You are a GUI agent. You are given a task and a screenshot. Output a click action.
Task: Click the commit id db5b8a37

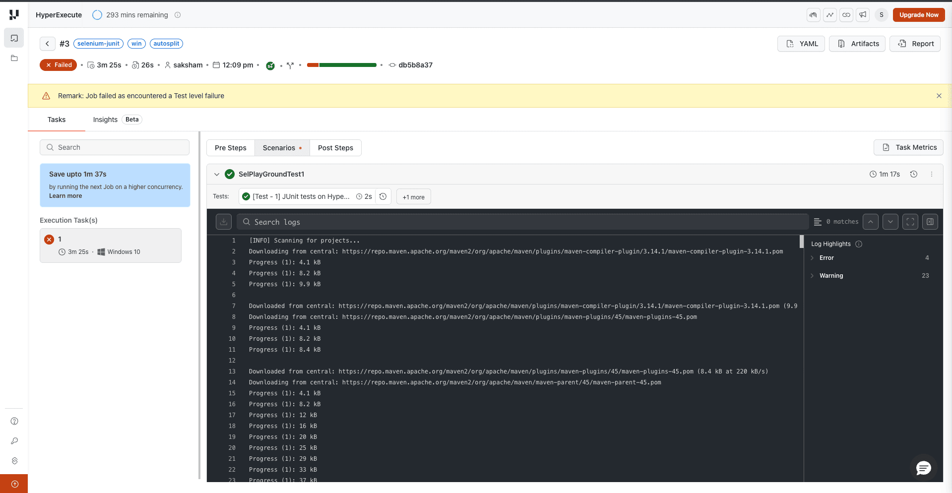click(415, 65)
